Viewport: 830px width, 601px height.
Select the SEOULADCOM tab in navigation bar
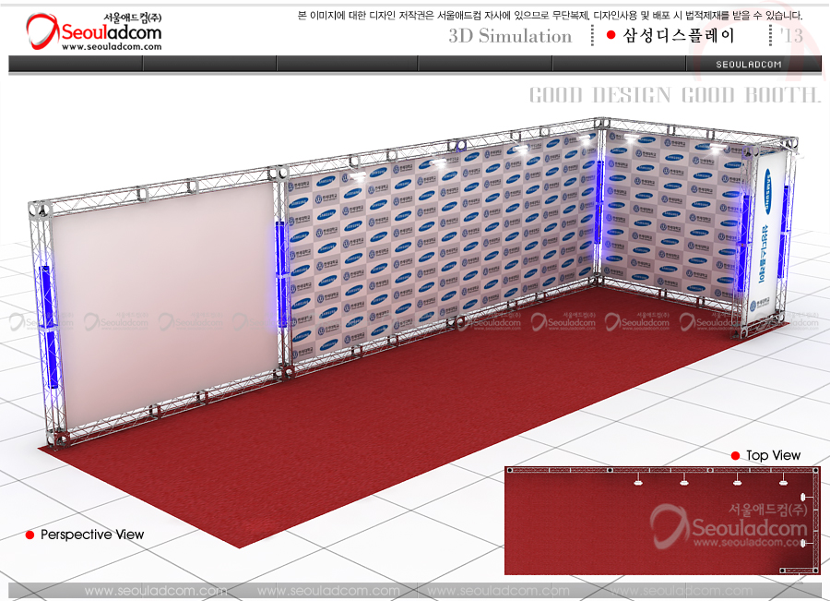[750, 64]
